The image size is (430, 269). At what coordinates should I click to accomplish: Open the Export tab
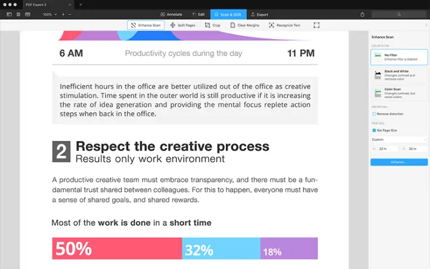pos(259,14)
